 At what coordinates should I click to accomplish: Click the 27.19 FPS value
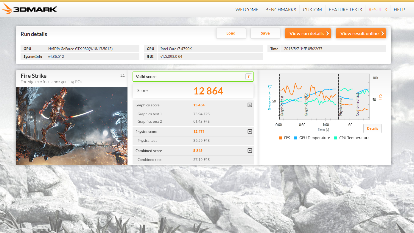point(201,160)
